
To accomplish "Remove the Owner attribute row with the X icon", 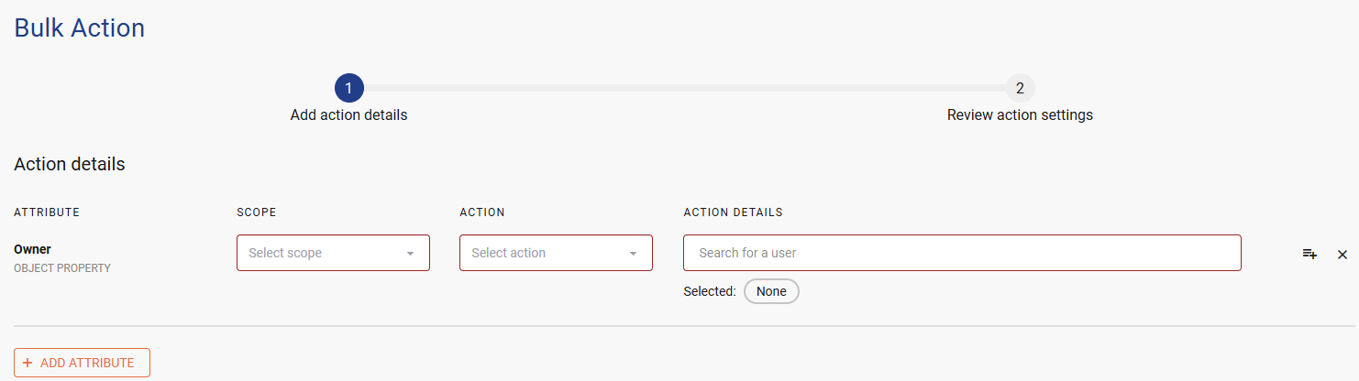I will pyautogui.click(x=1342, y=254).
